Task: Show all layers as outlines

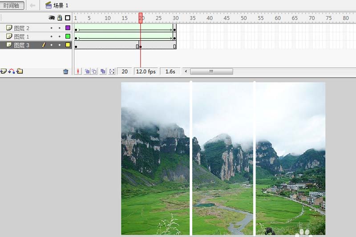Action: coord(68,18)
